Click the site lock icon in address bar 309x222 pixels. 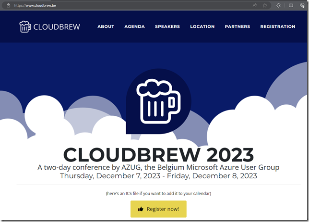(x=8, y=5)
